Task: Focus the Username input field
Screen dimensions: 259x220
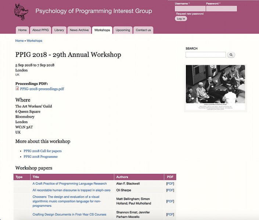Action: coord(190,8)
